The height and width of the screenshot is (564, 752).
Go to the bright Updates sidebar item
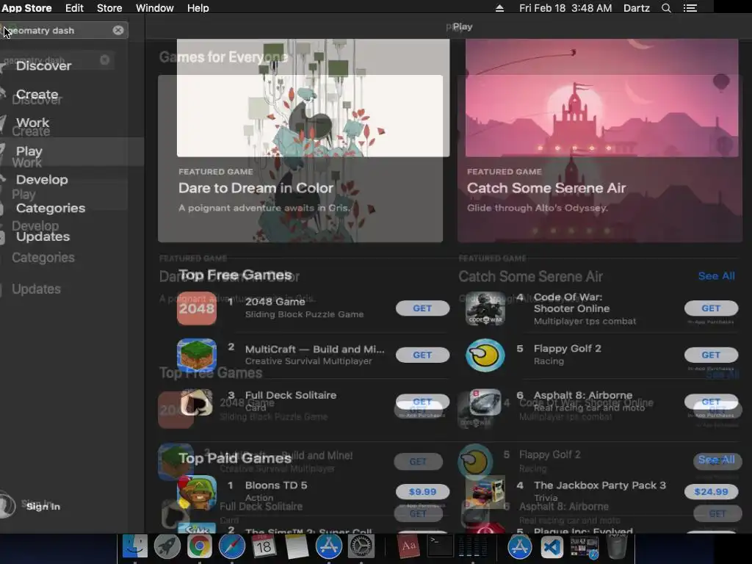pyautogui.click(x=43, y=236)
